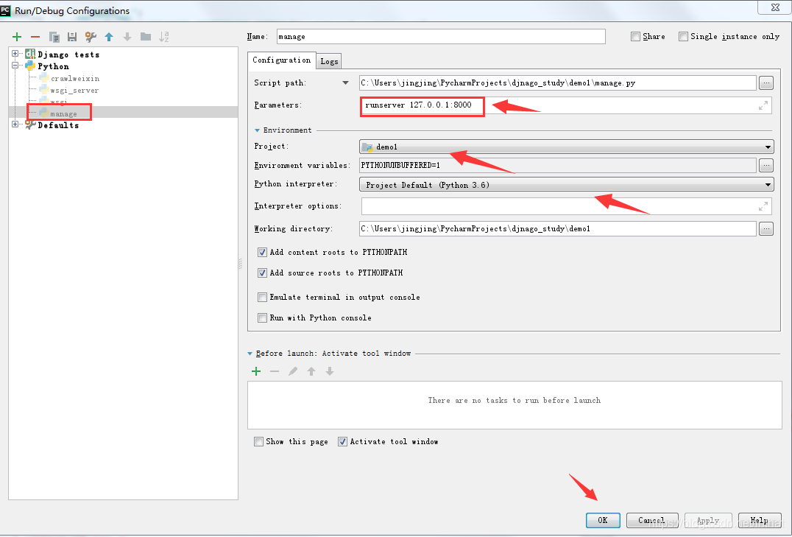Move before launch task up
792x537 pixels.
pos(311,372)
